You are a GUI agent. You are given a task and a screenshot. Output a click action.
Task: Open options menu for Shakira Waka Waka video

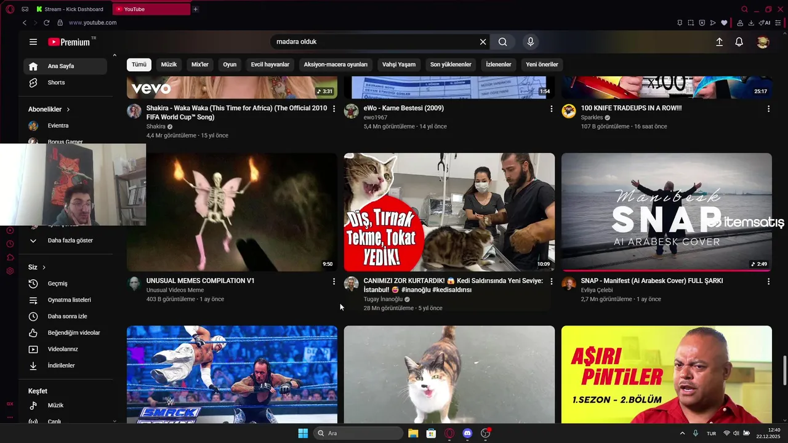point(334,109)
